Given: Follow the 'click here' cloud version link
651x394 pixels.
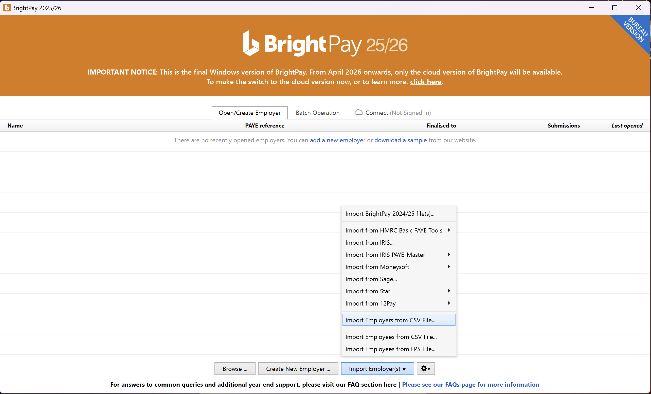Looking at the screenshot, I should coord(426,82).
